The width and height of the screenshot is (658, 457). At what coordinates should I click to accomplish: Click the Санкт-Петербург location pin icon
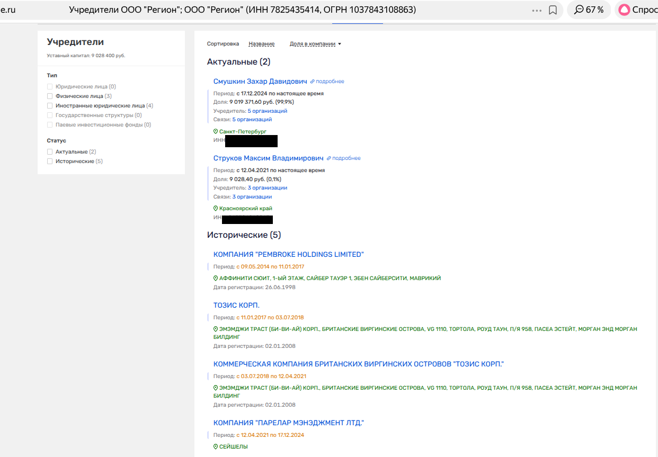click(216, 131)
